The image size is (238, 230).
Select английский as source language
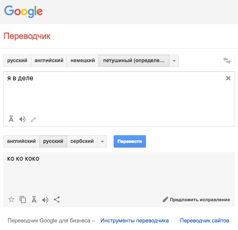pyautogui.click(x=49, y=60)
